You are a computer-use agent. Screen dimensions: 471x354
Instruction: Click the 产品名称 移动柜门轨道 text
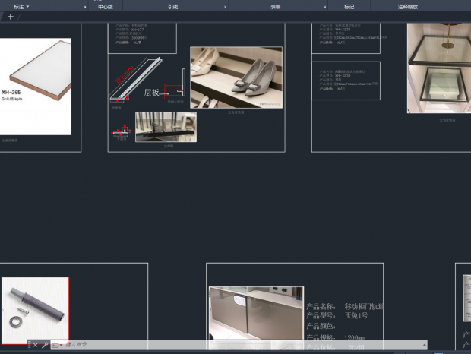tap(343, 305)
